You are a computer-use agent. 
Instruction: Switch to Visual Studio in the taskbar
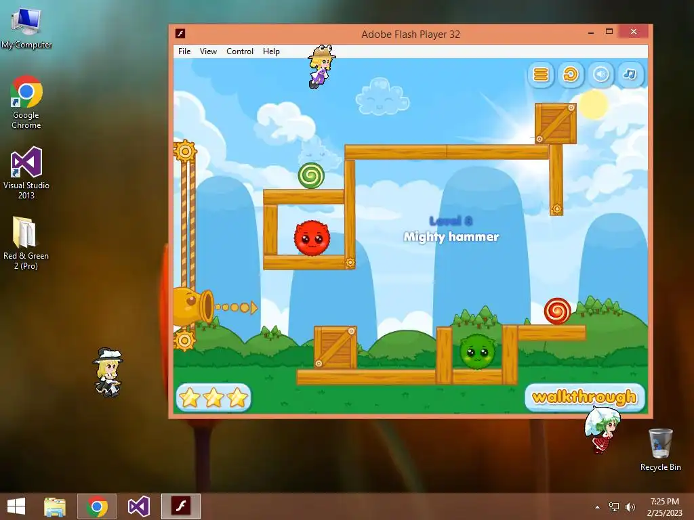point(138,506)
